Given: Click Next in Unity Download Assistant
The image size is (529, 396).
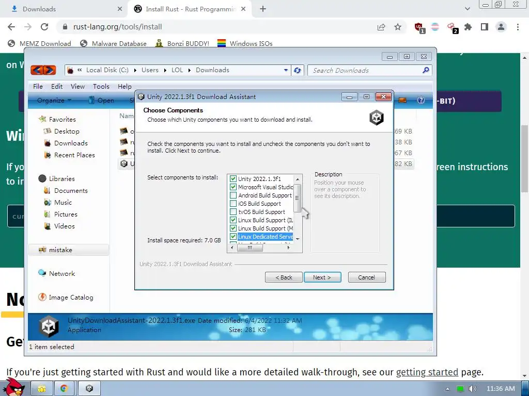Looking at the screenshot, I should click(322, 277).
